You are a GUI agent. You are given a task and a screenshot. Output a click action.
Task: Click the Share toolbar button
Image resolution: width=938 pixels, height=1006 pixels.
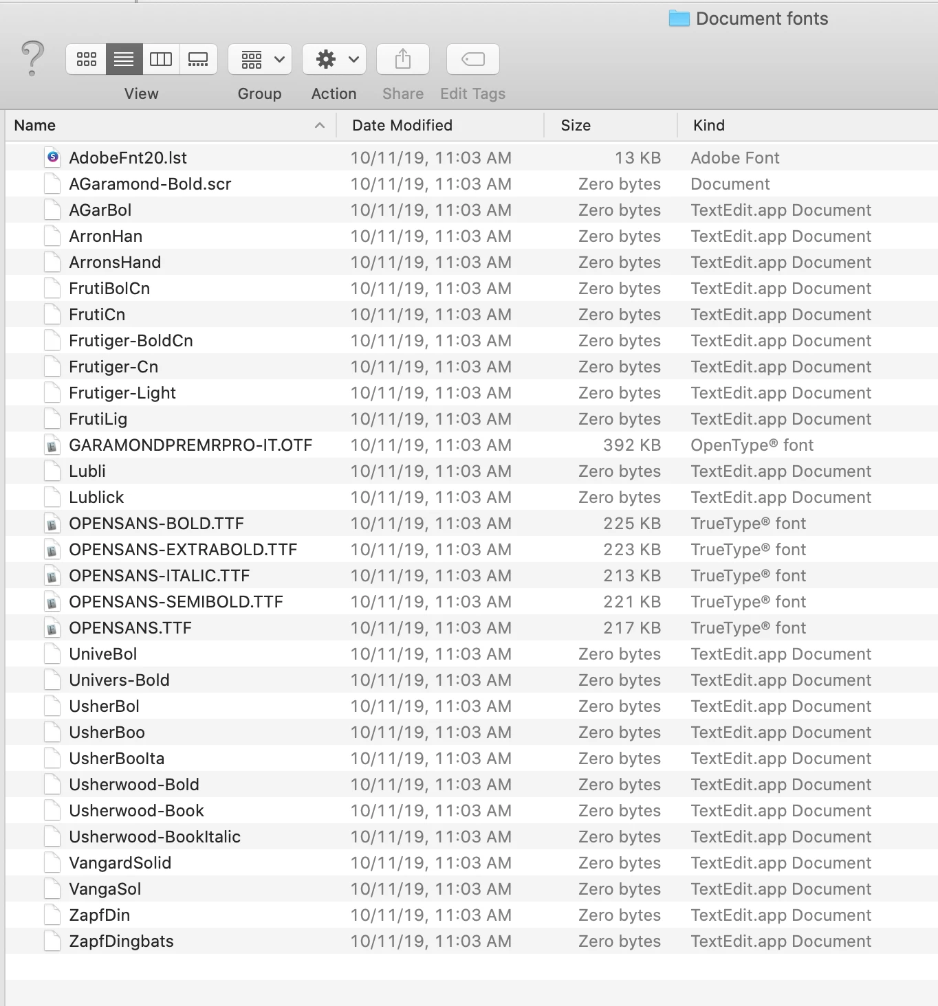(403, 59)
